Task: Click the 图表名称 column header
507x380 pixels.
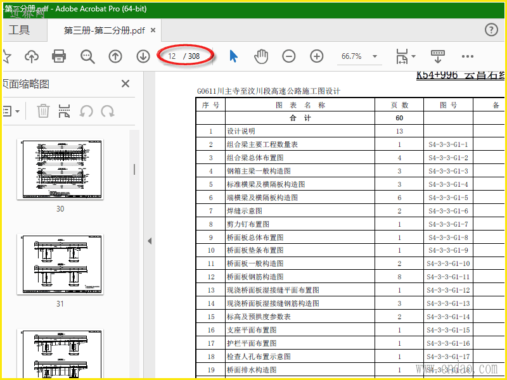Action: tap(300, 105)
